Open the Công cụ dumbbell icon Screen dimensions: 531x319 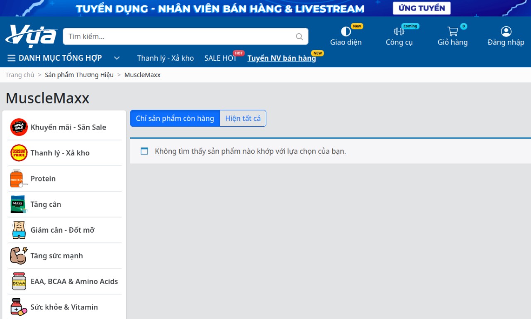point(399,32)
